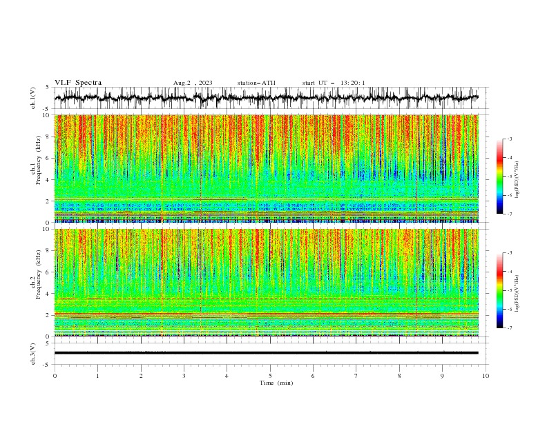
Task: Click the 'start UT = 13:20:1' label
Action: [x=334, y=83]
